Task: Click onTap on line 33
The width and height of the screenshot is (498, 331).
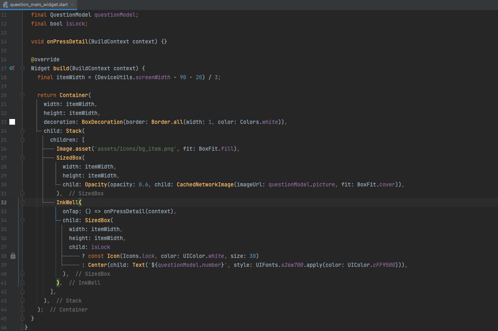Action: point(71,211)
